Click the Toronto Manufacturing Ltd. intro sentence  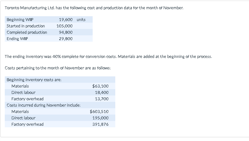pyautogui.click(x=94, y=8)
